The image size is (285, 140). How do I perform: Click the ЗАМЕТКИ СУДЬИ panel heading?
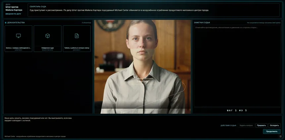coord(202,22)
